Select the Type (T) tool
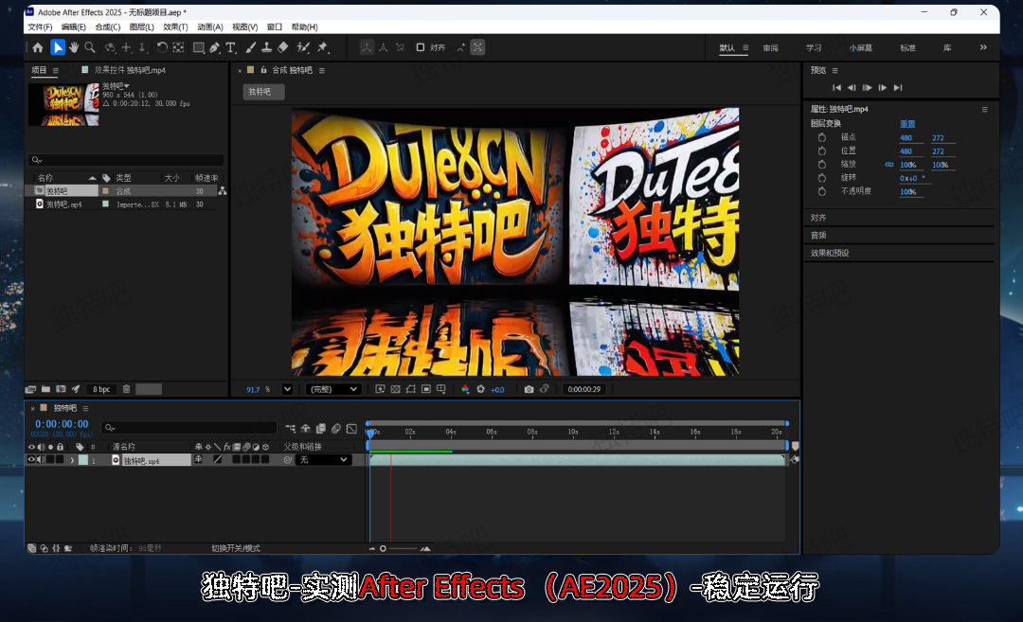The height and width of the screenshot is (622, 1023). (231, 47)
